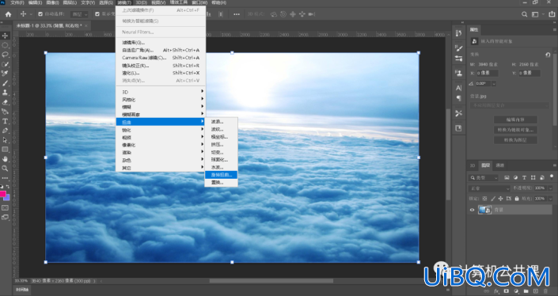Open the Character panel icon
This screenshot has height=296, width=558.
point(458,88)
